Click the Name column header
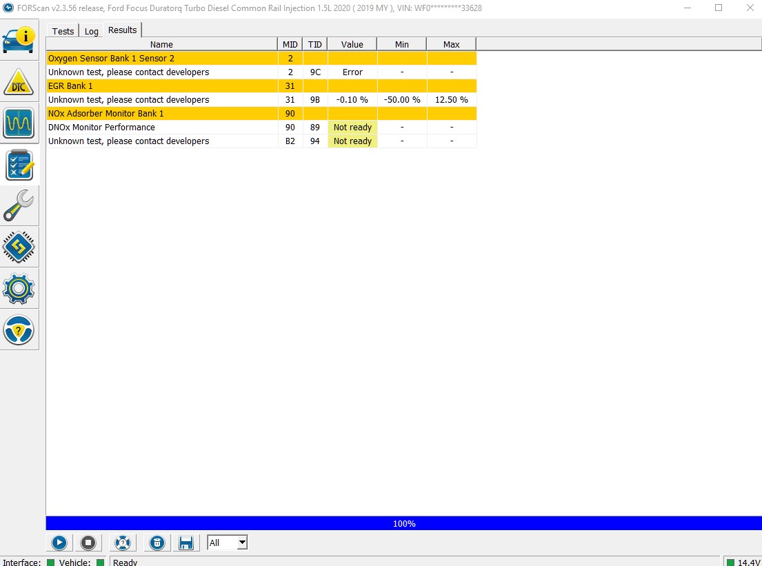The image size is (762, 566). point(161,44)
